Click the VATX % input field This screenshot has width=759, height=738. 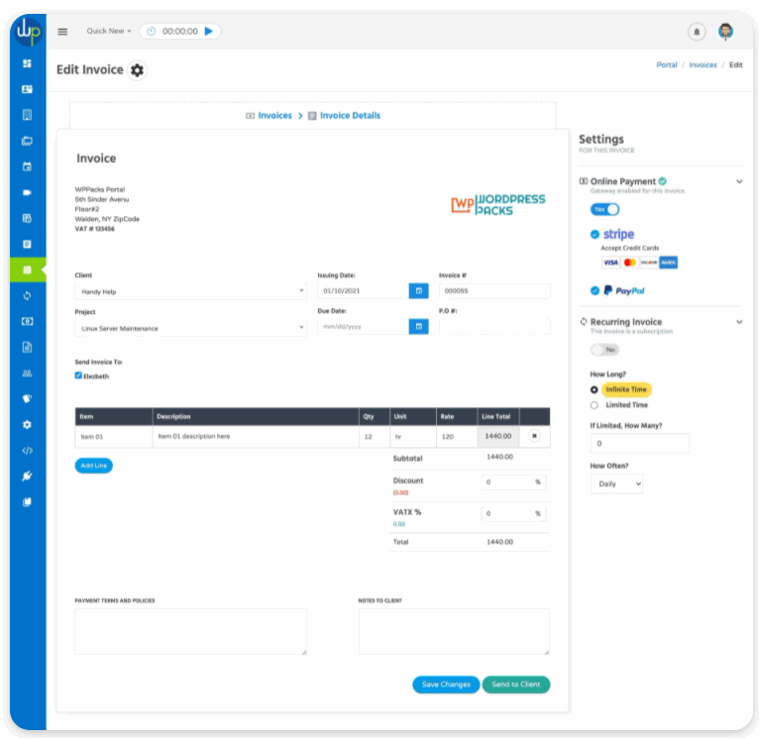[x=513, y=513]
